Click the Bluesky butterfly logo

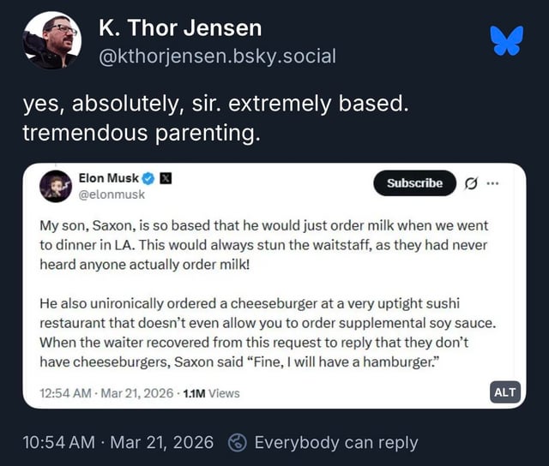click(506, 41)
